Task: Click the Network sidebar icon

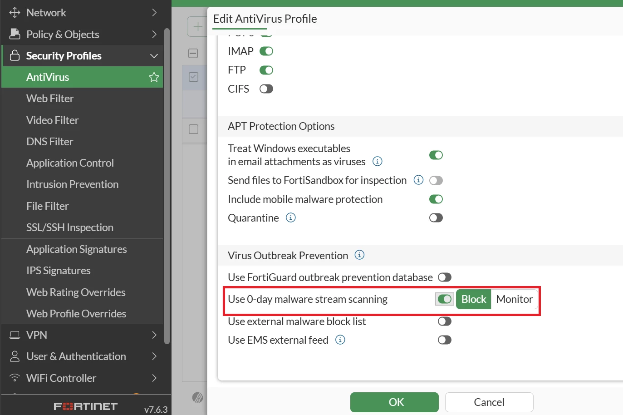Action: (15, 13)
